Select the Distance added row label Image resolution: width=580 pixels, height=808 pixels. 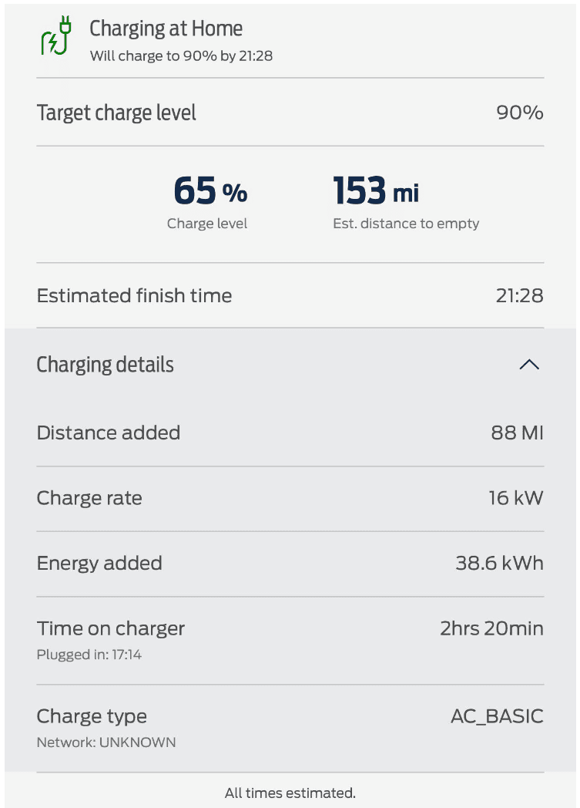coord(109,433)
